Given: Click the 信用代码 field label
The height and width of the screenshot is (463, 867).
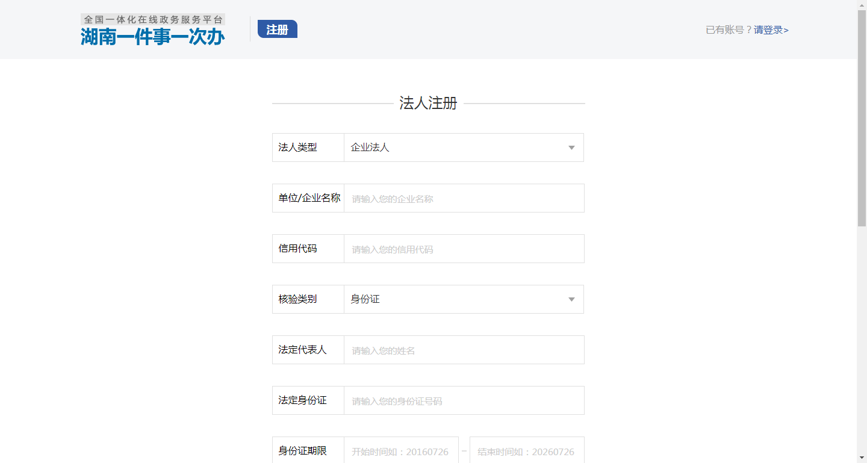Looking at the screenshot, I should 297,249.
